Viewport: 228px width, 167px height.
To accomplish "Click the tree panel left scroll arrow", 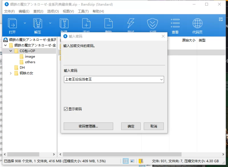I will tap(5, 154).
